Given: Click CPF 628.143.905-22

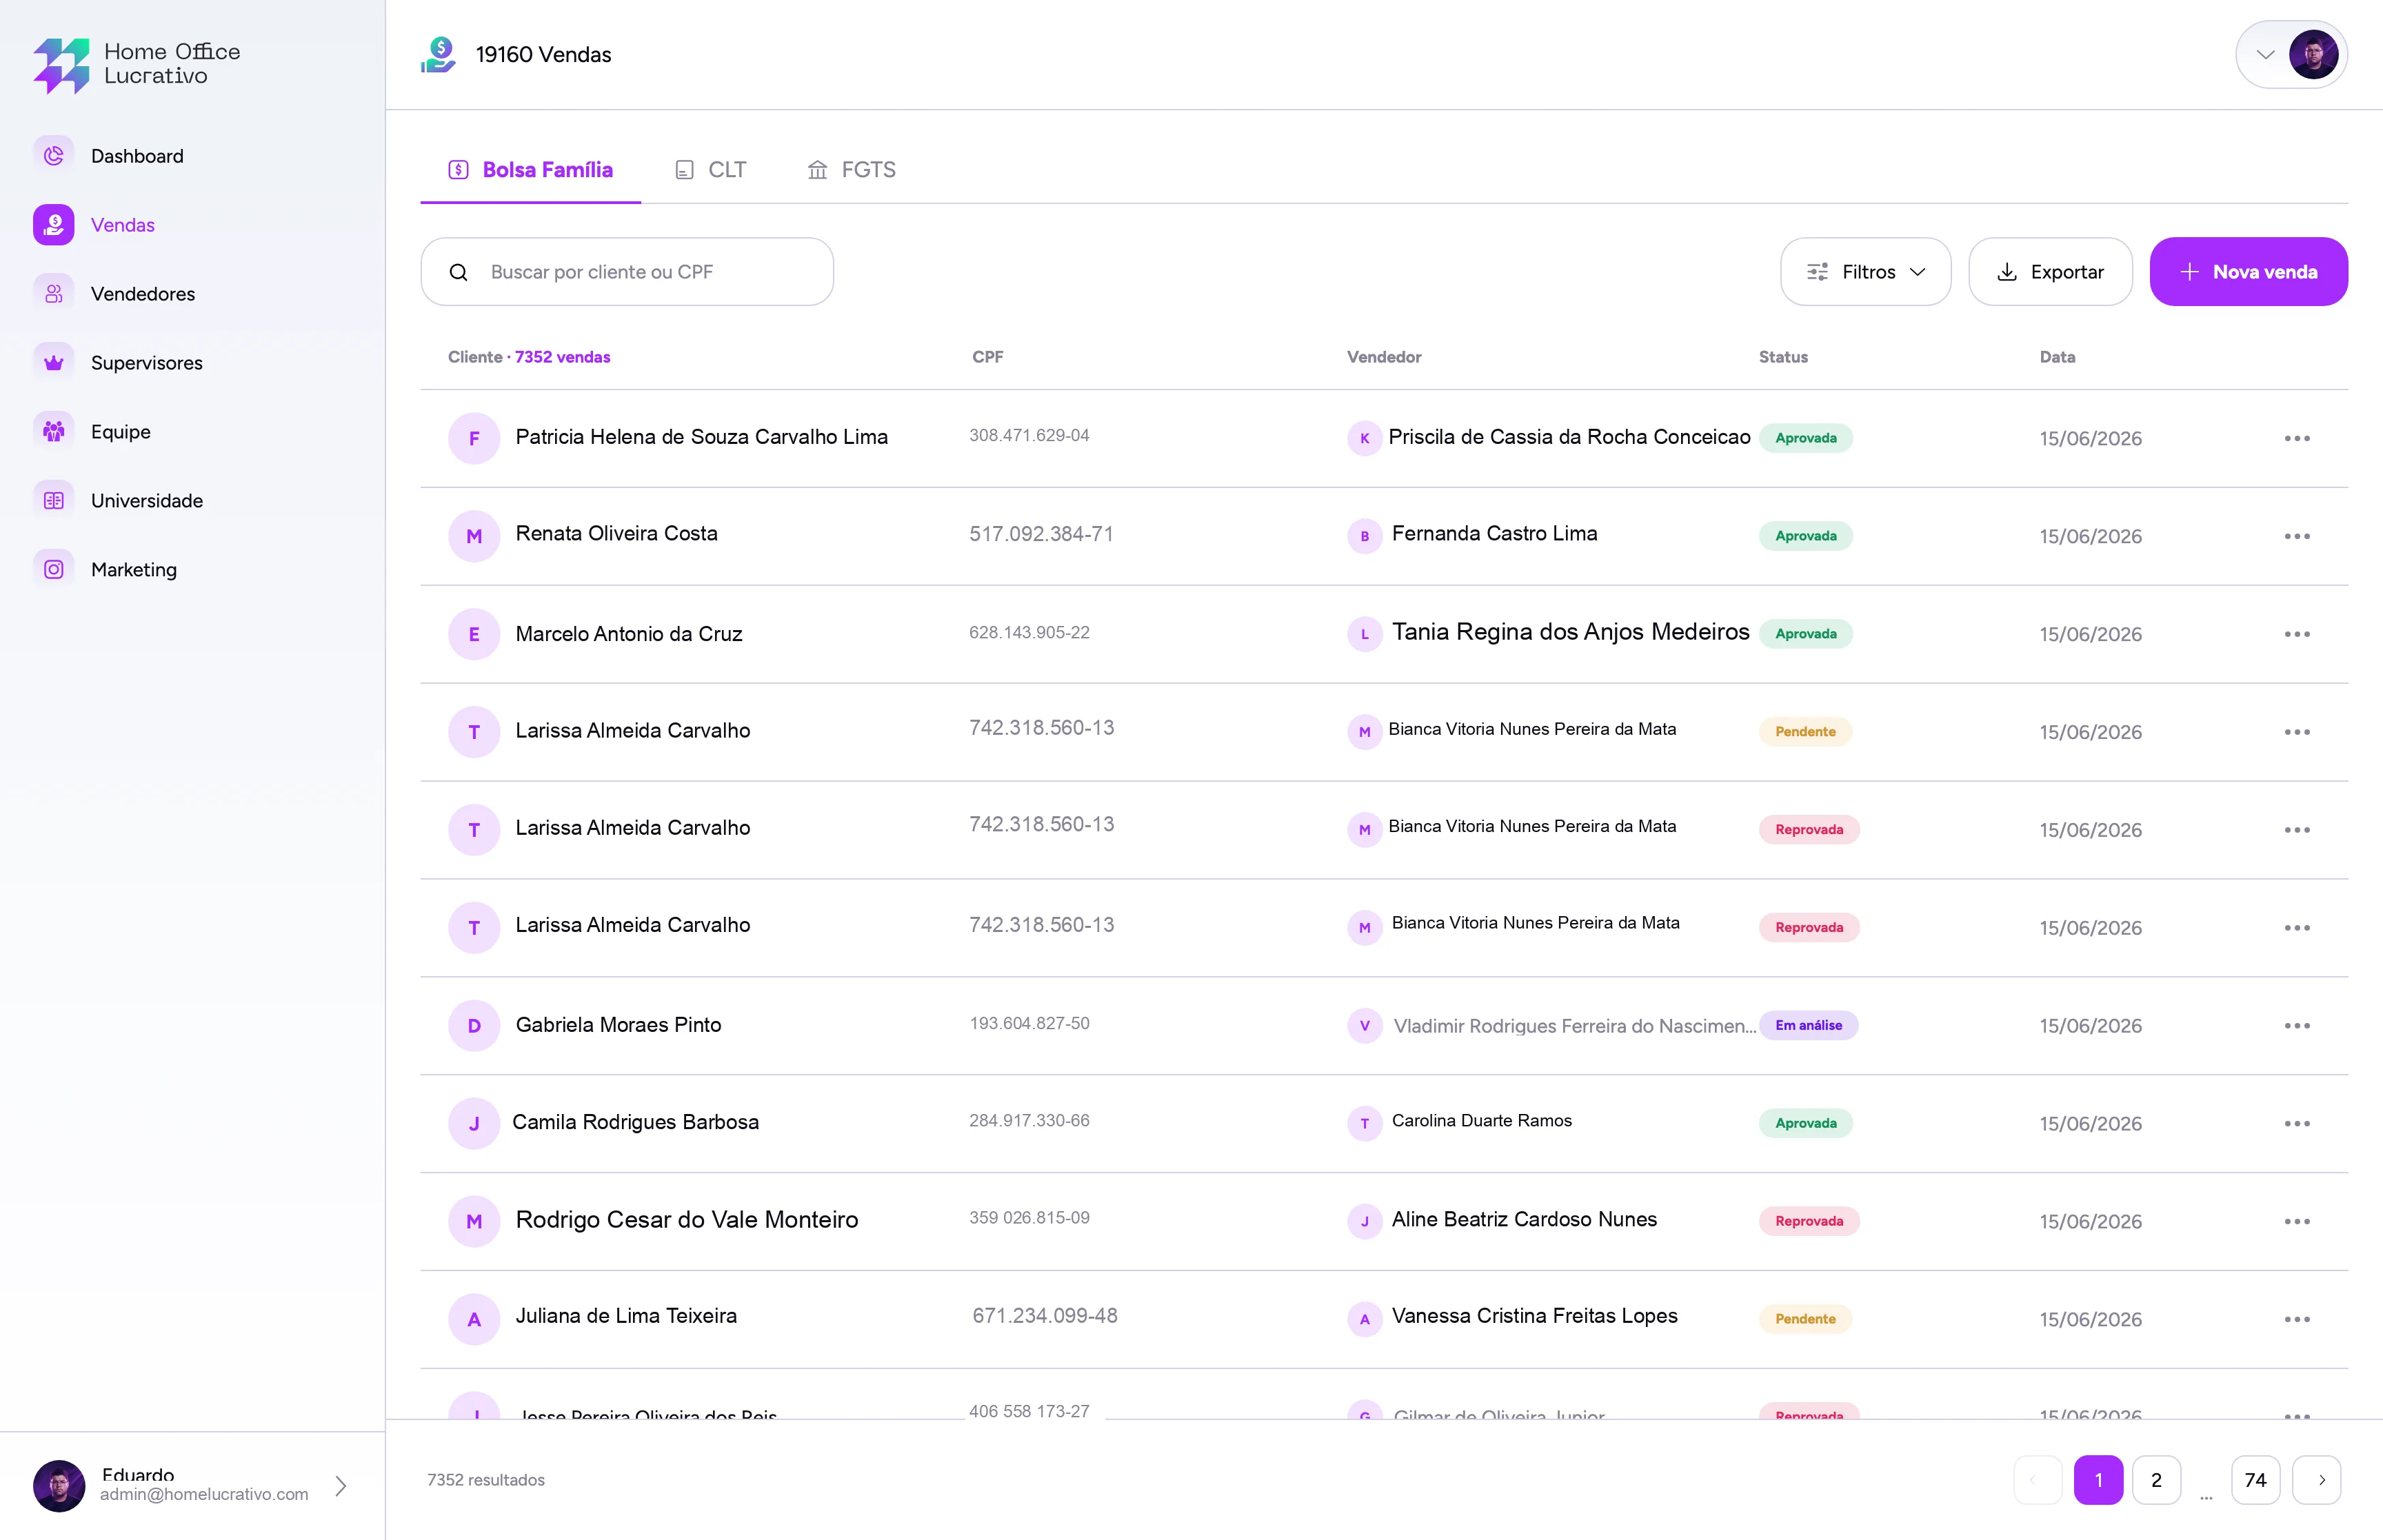Looking at the screenshot, I should click(x=1029, y=633).
